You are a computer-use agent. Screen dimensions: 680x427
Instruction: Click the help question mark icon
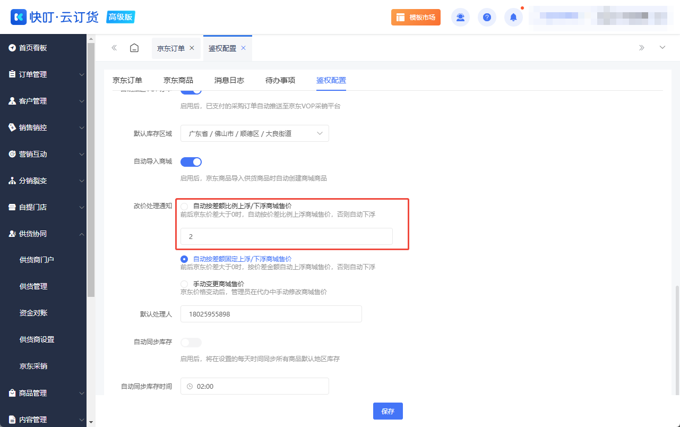487,17
